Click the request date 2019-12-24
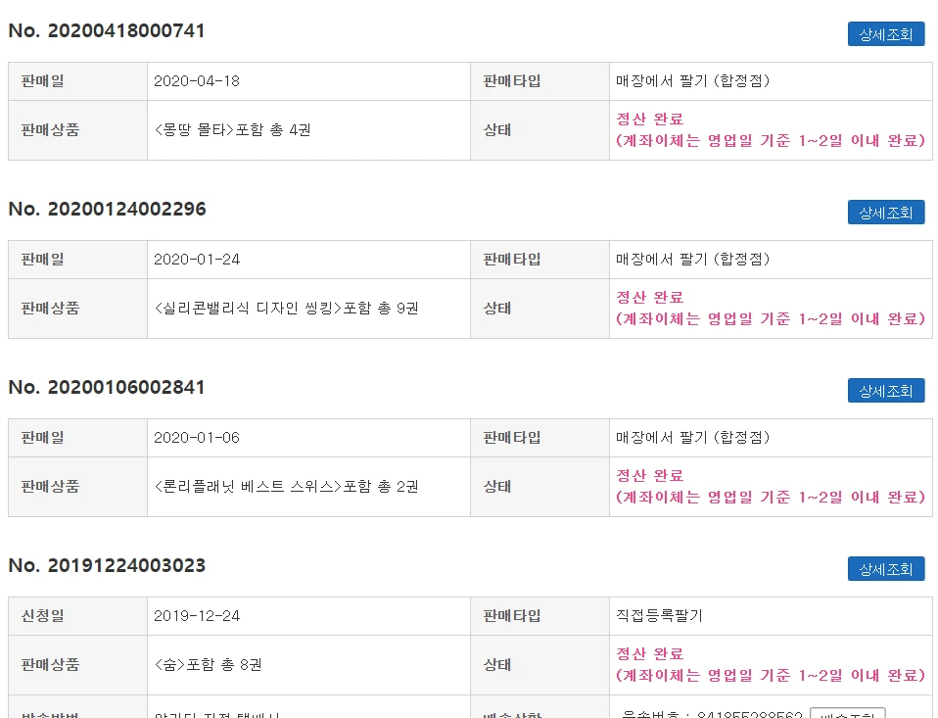The width and height of the screenshot is (938, 718). click(197, 616)
